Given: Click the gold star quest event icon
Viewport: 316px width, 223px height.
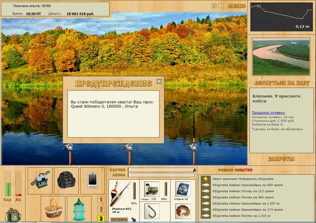Looking at the screenshot, I should (x=205, y=179).
